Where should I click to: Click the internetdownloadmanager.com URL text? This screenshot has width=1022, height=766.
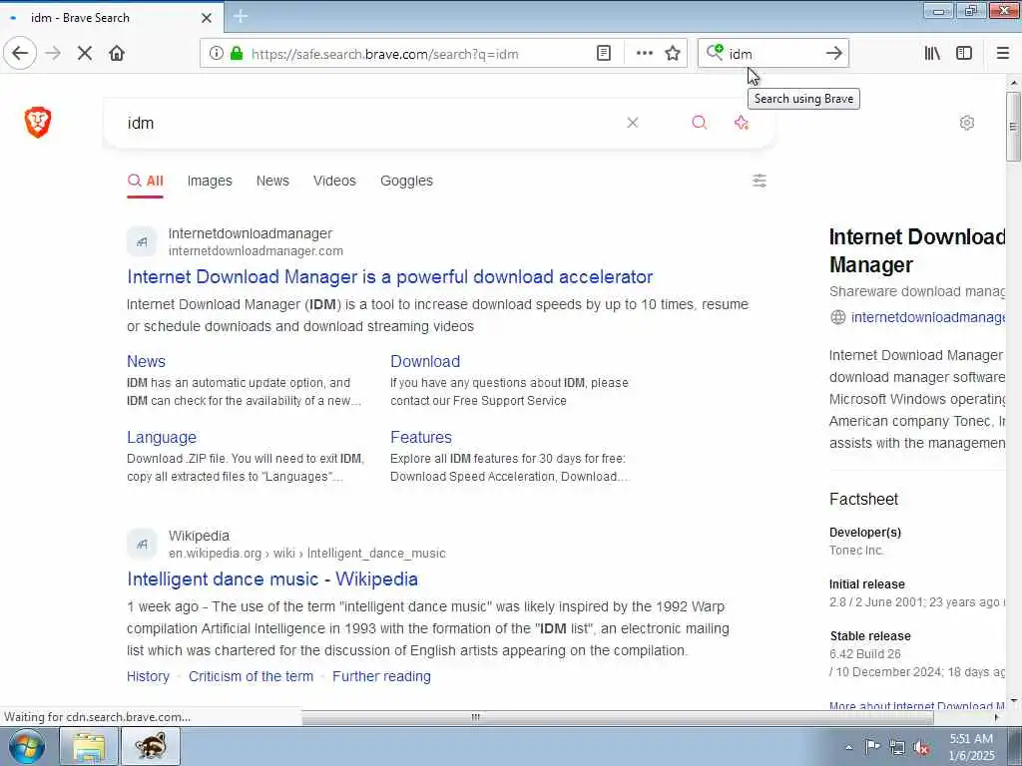click(255, 250)
